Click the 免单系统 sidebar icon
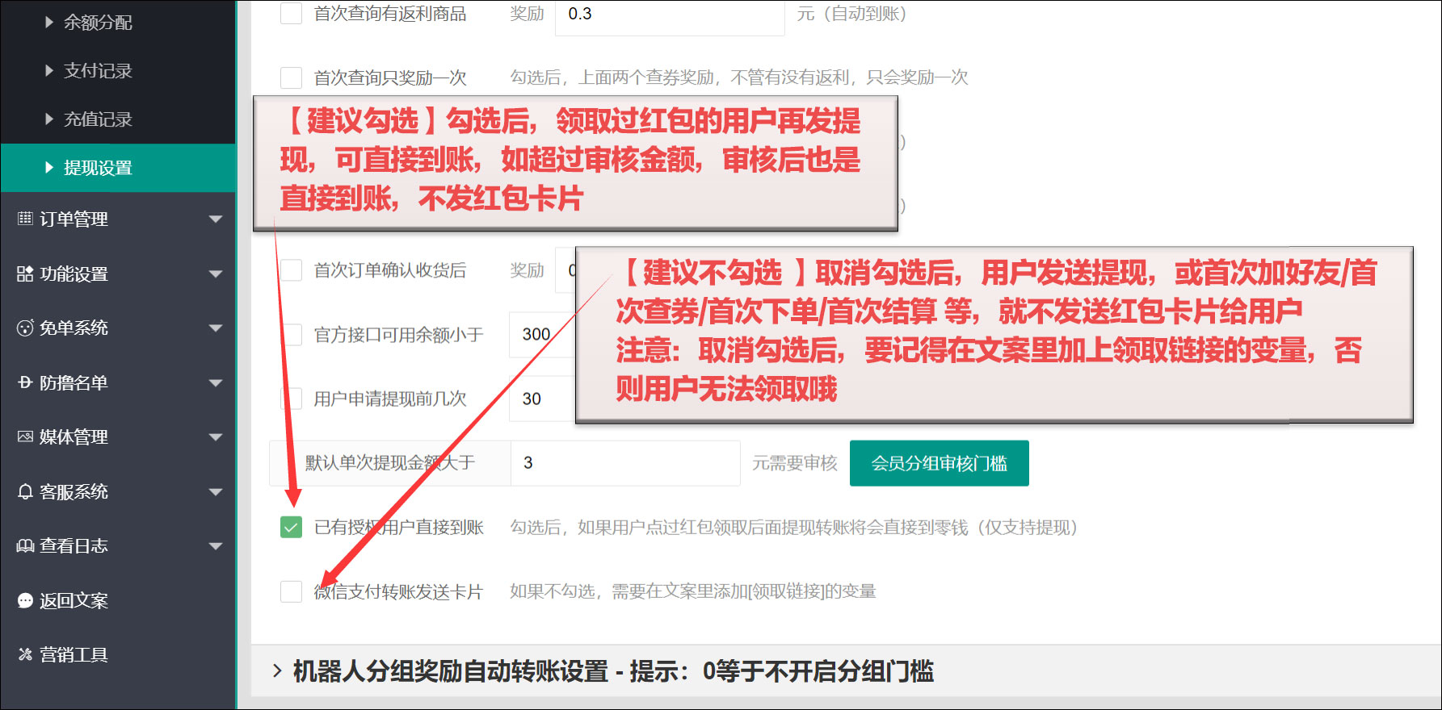 pos(25,328)
